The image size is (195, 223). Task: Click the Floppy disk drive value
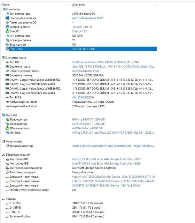tap(82, 172)
